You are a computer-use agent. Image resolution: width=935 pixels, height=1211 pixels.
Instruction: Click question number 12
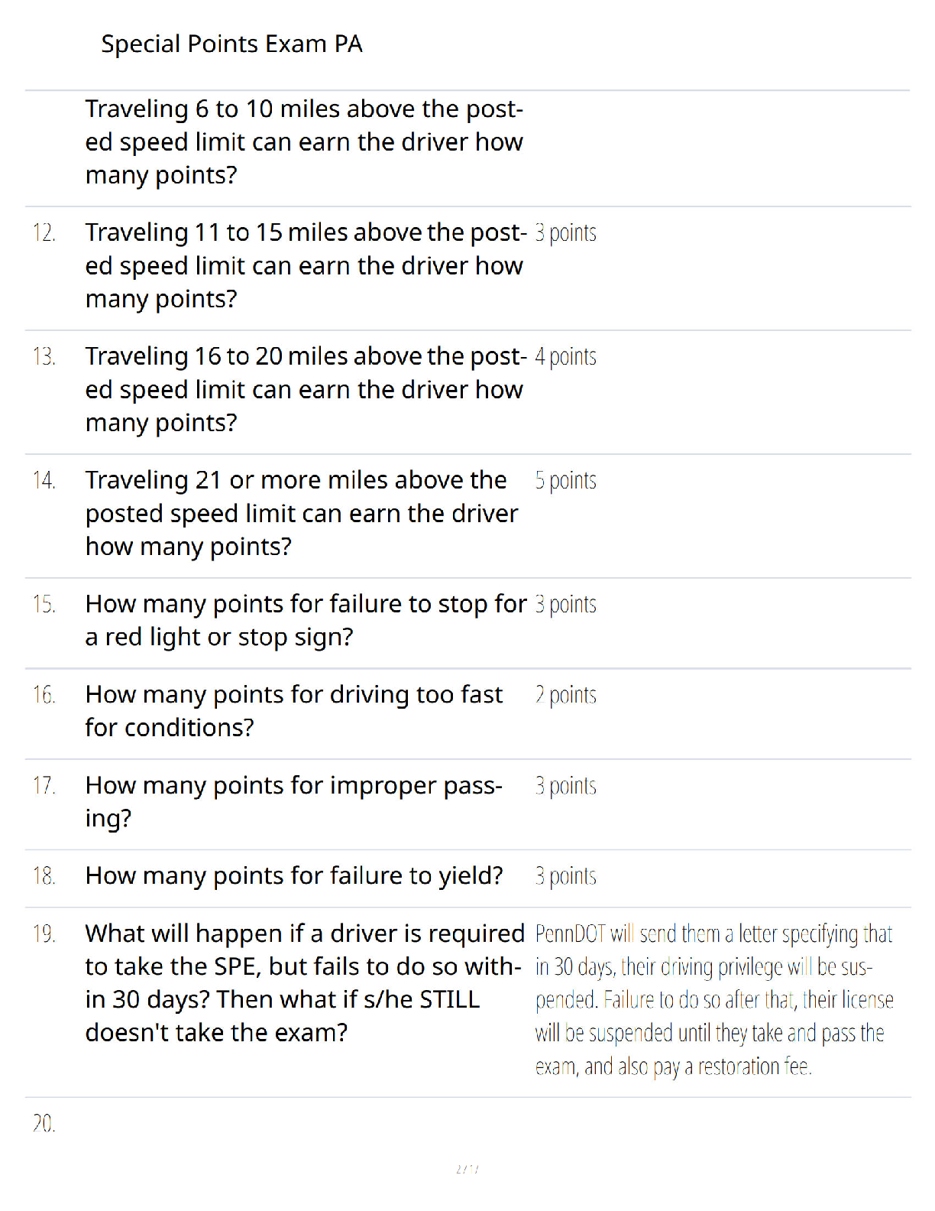[44, 232]
